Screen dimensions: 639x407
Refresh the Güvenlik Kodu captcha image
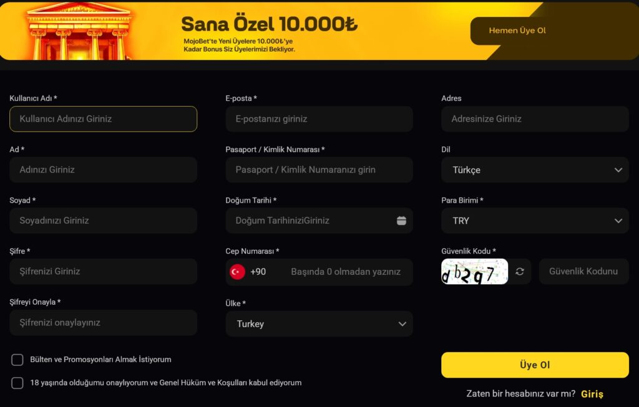519,271
